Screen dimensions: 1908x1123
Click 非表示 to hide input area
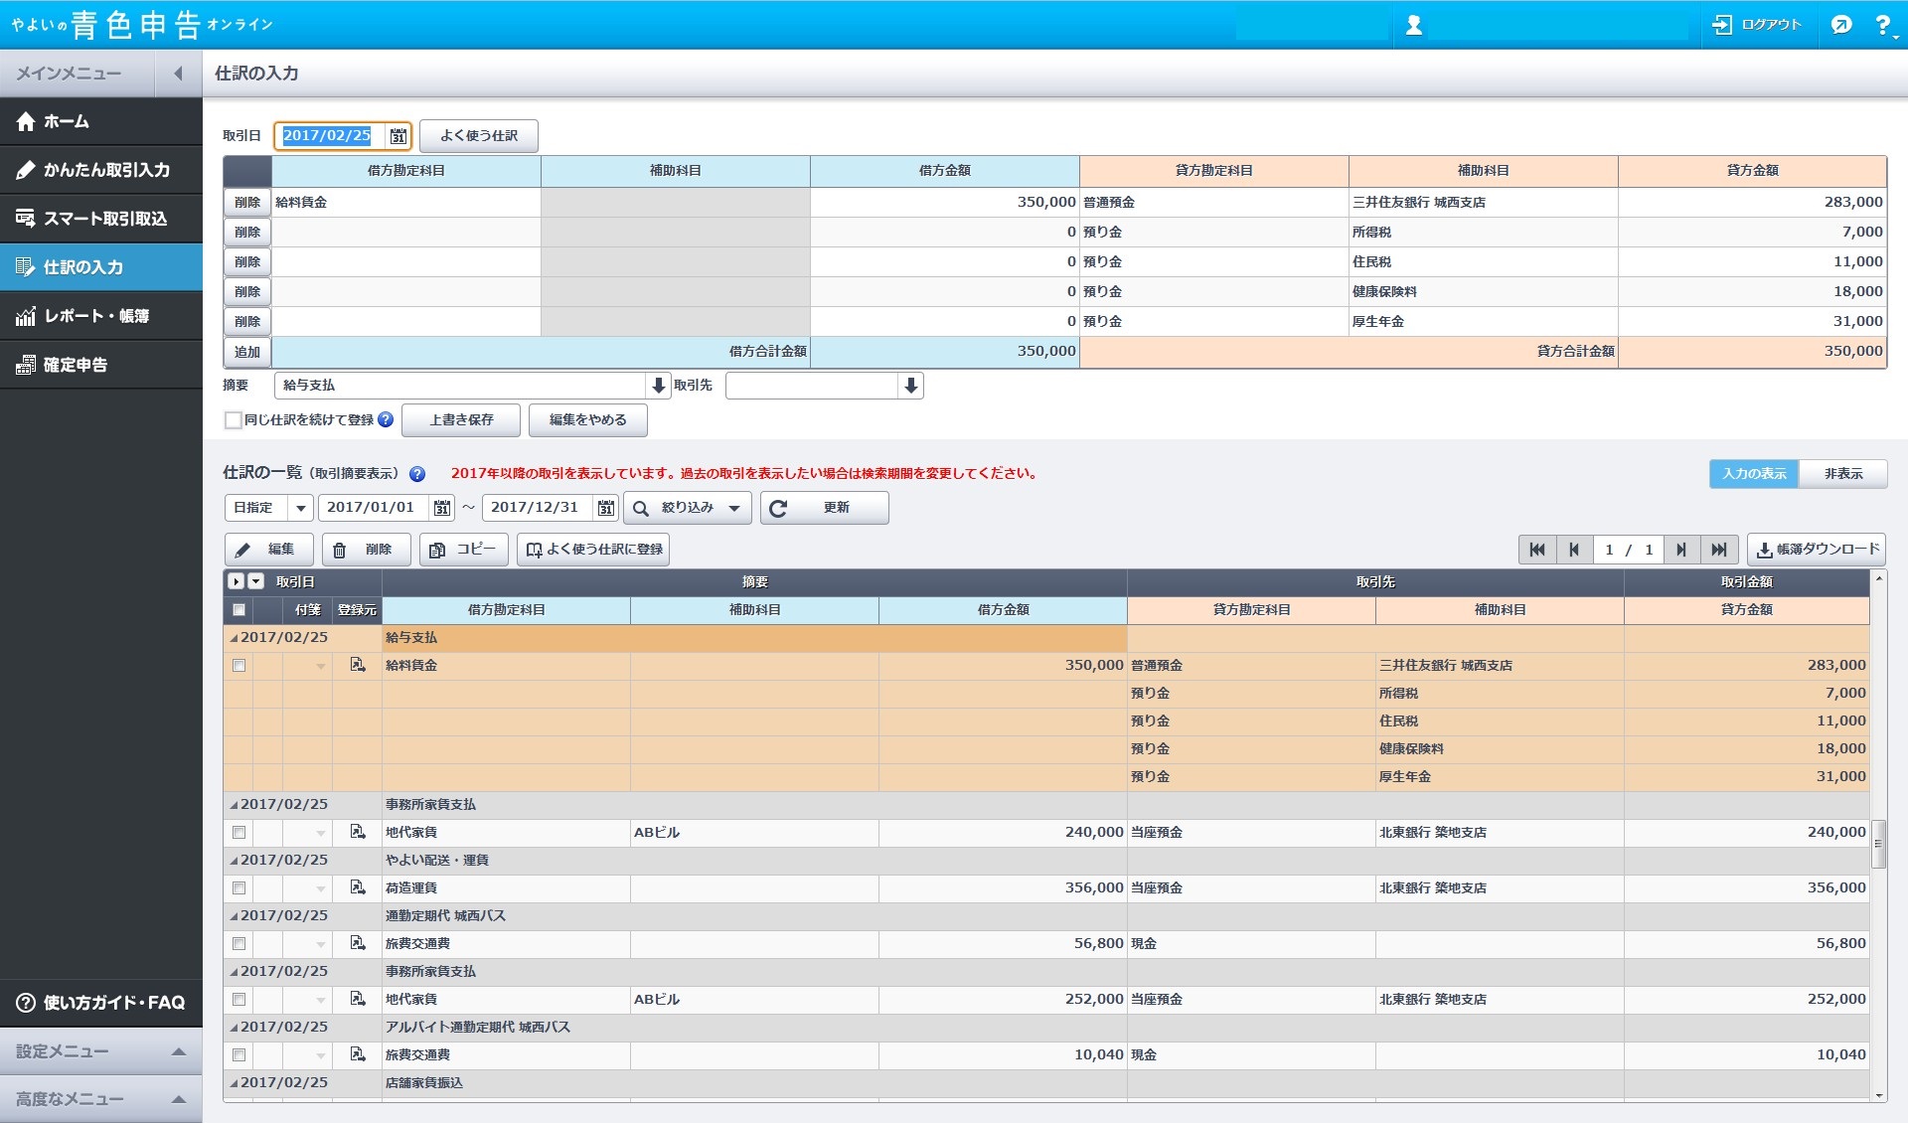coord(1843,474)
